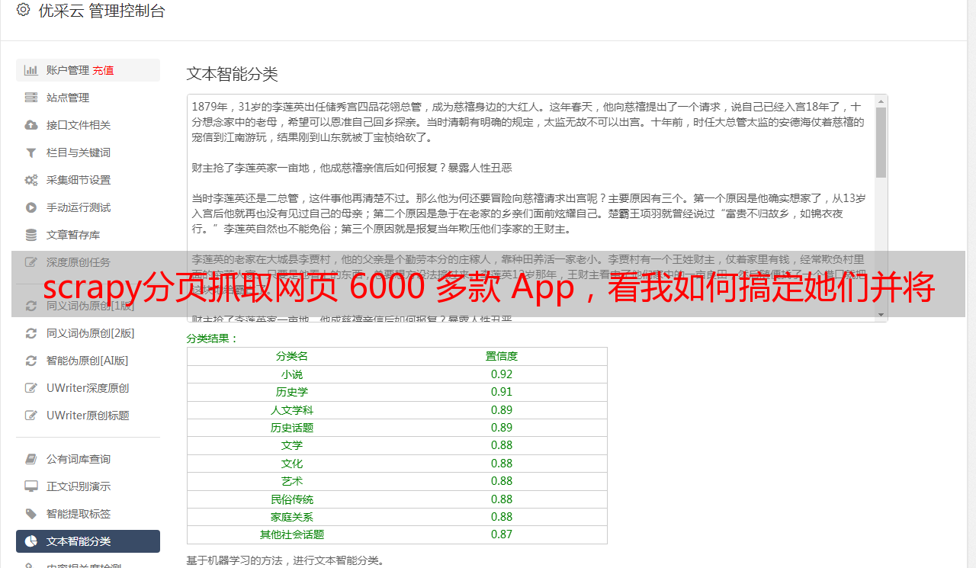This screenshot has height=568, width=976.
Task: Click the gear icon beside 优采云 管理控制台
Action: (23, 10)
